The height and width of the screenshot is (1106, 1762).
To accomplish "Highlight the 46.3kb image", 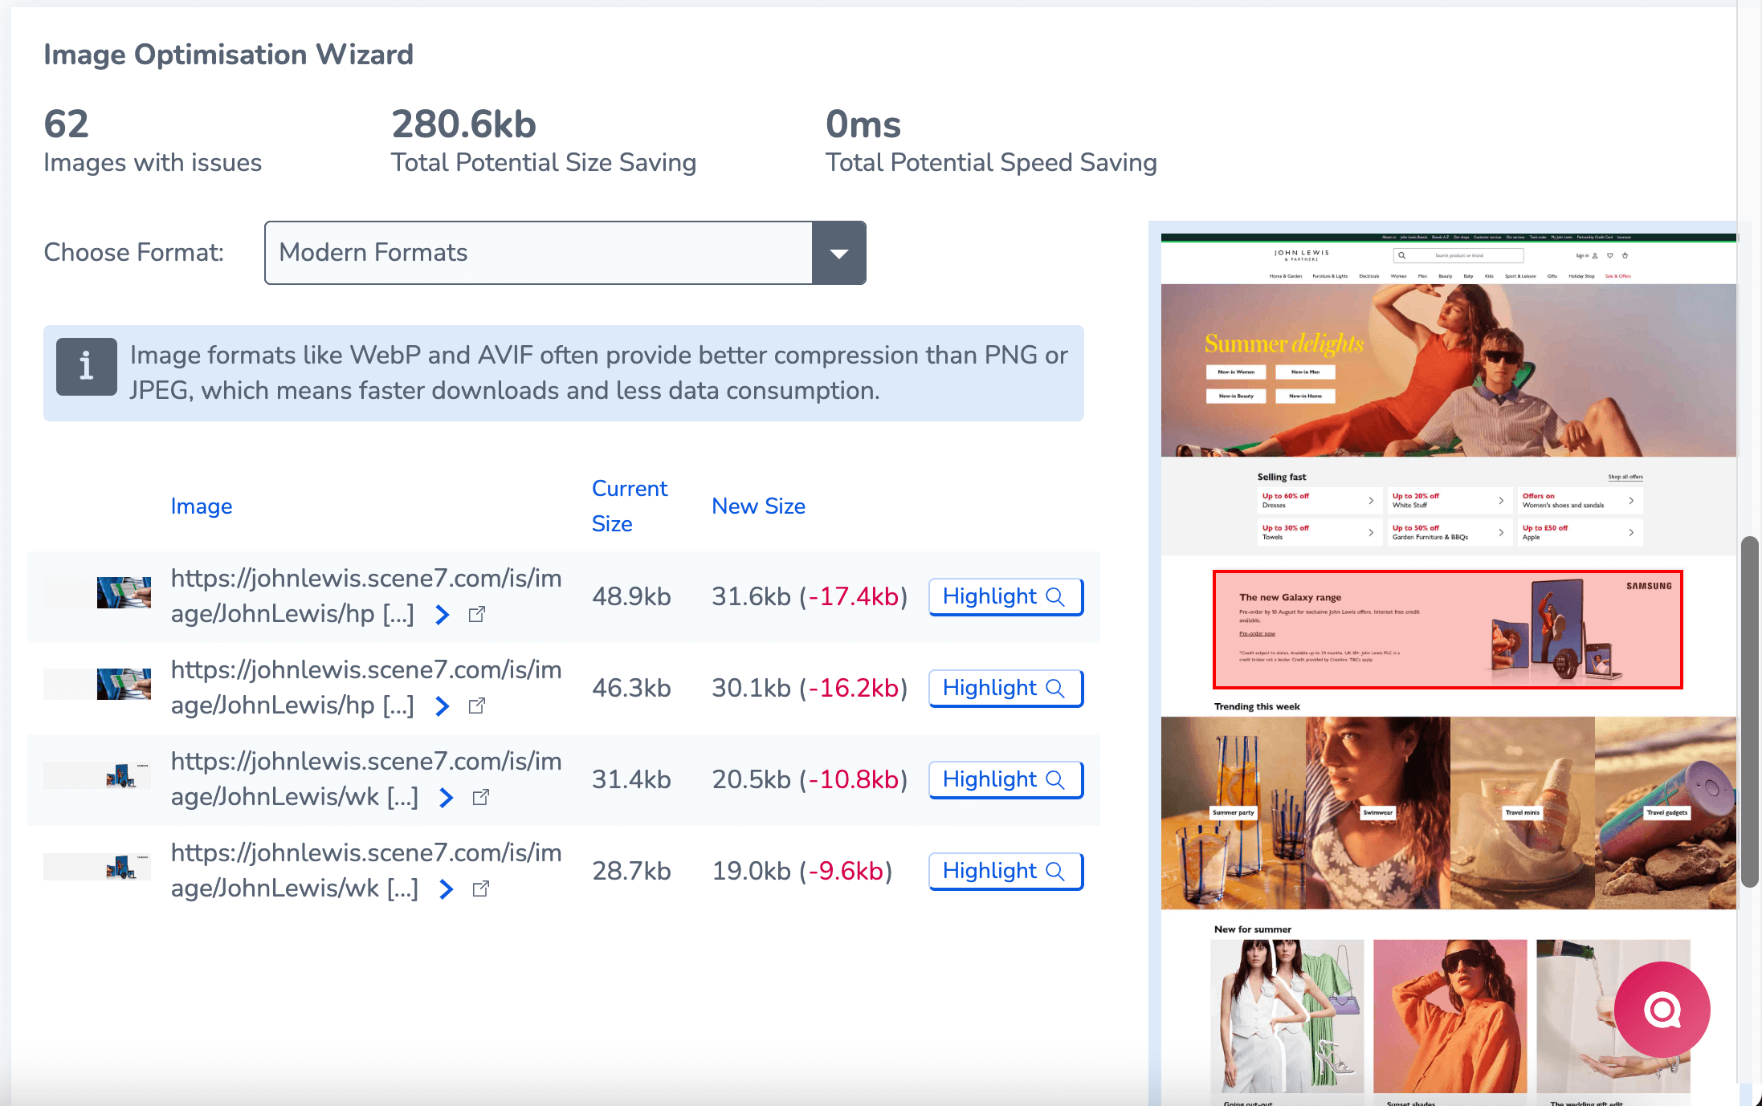I will coord(1005,688).
